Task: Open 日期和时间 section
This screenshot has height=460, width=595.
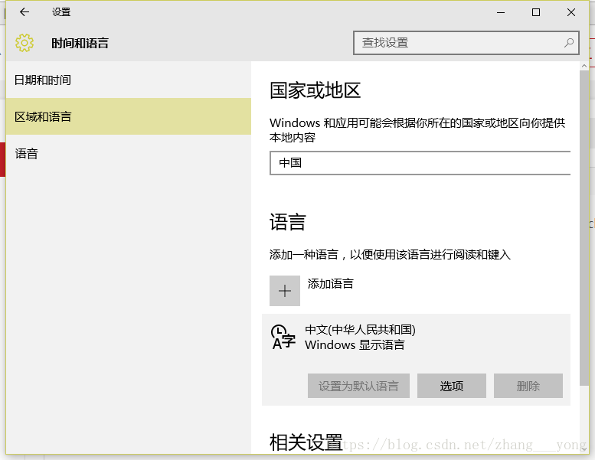Action: point(128,80)
